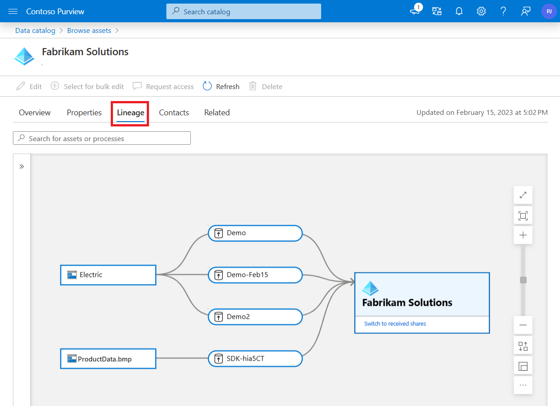Click the expand diagonal arrows icon
The image size is (560, 406).
(523, 195)
